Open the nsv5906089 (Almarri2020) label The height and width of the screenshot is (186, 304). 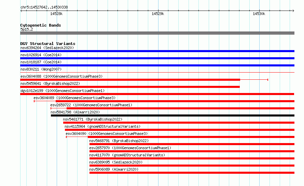click(114, 169)
